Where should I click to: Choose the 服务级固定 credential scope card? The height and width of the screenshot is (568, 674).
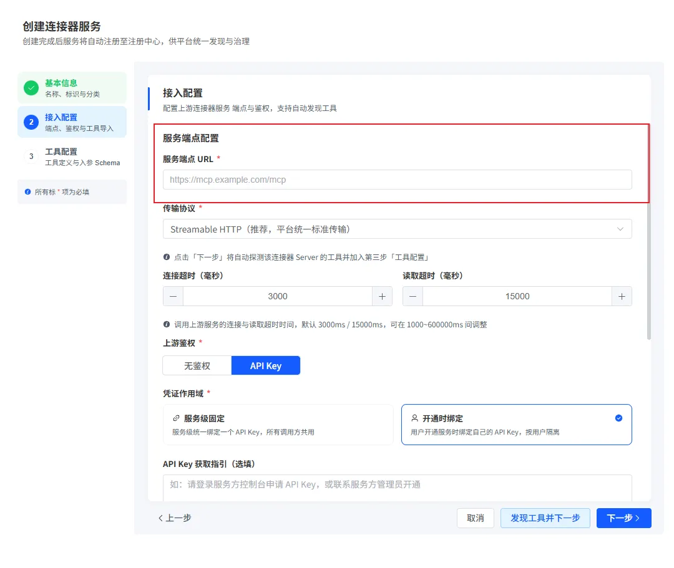(278, 425)
